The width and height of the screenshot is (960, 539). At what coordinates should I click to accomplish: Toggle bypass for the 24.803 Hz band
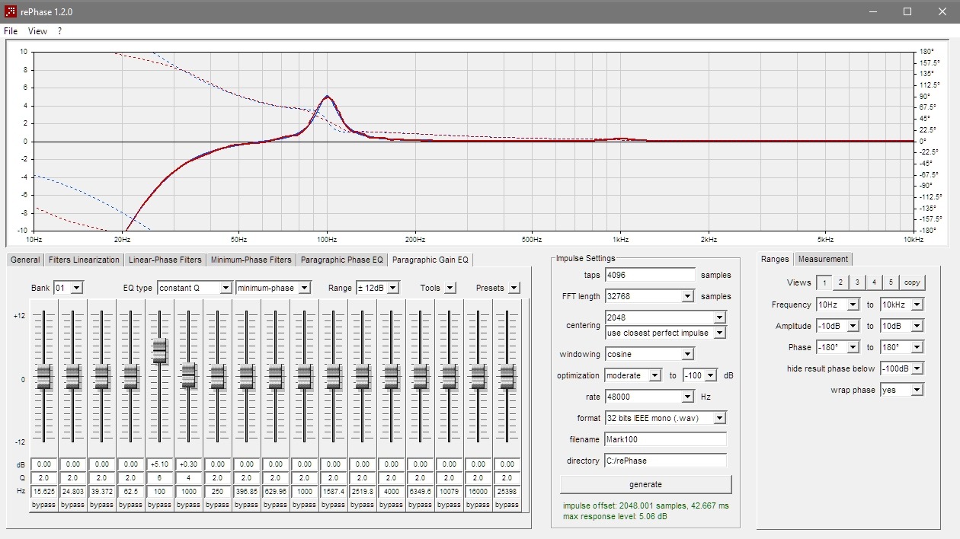72,505
